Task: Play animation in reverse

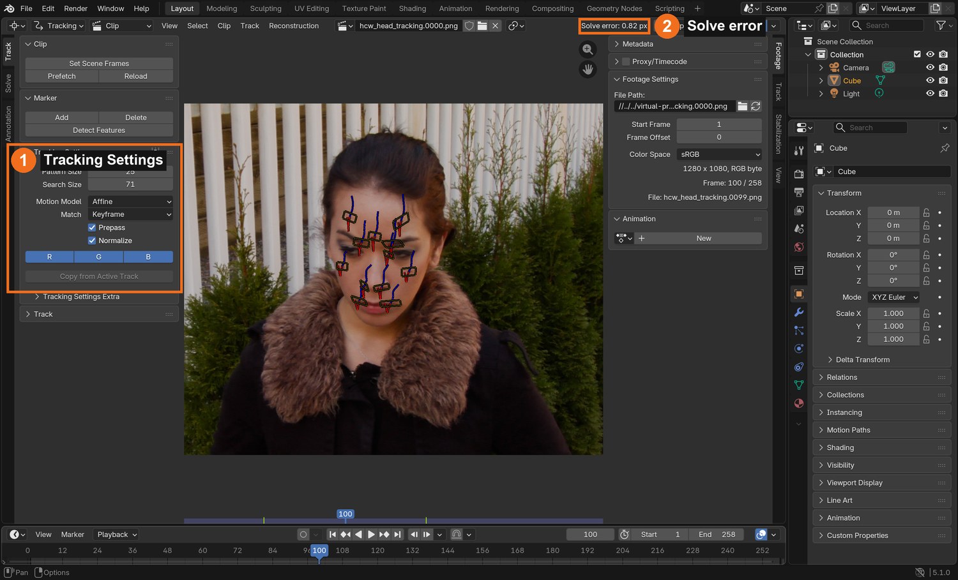Action: point(358,535)
